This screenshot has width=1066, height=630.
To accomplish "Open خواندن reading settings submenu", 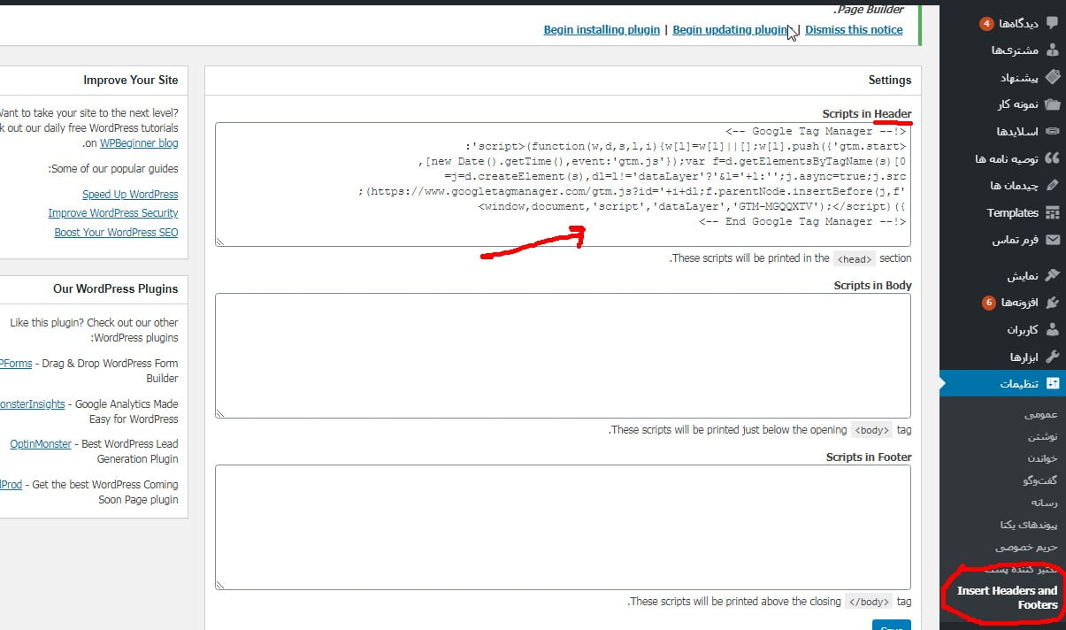I will coord(1043,458).
